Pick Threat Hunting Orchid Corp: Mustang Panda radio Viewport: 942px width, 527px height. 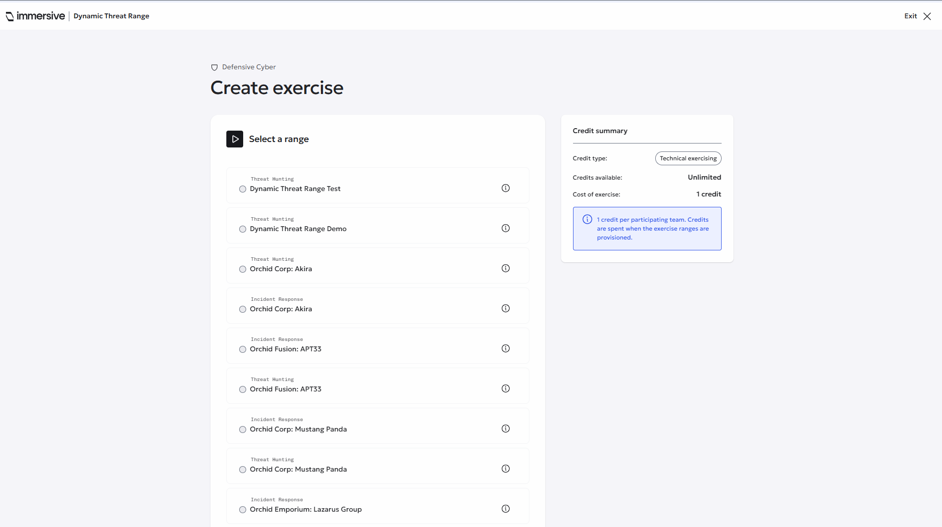pyautogui.click(x=243, y=470)
